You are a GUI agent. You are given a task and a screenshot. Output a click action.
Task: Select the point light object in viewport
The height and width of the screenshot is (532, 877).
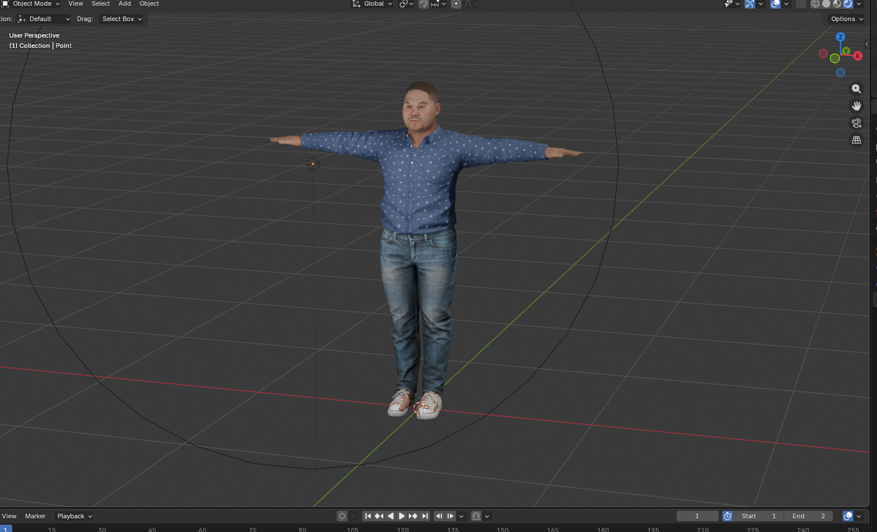point(313,164)
